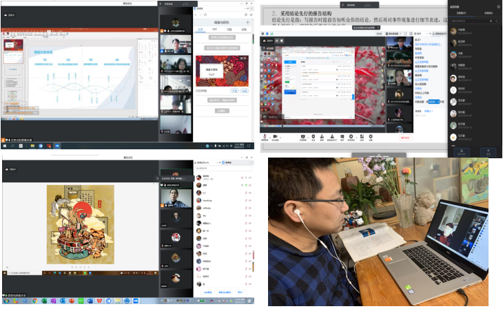Toggle the Stop Video camera control
Image resolution: width=503 pixels, height=311 pixels.
(x=275, y=136)
